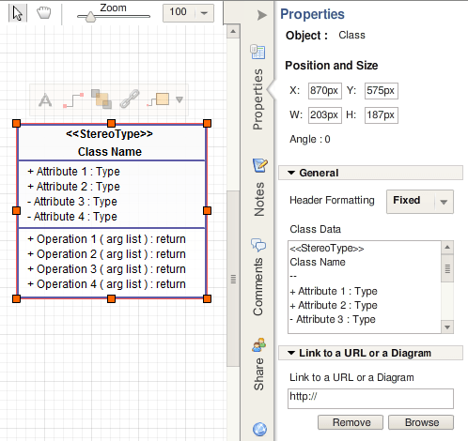This screenshot has height=441, width=468.
Task: Click '- Attribute 3 : Type' in diagram
Action: (x=72, y=202)
